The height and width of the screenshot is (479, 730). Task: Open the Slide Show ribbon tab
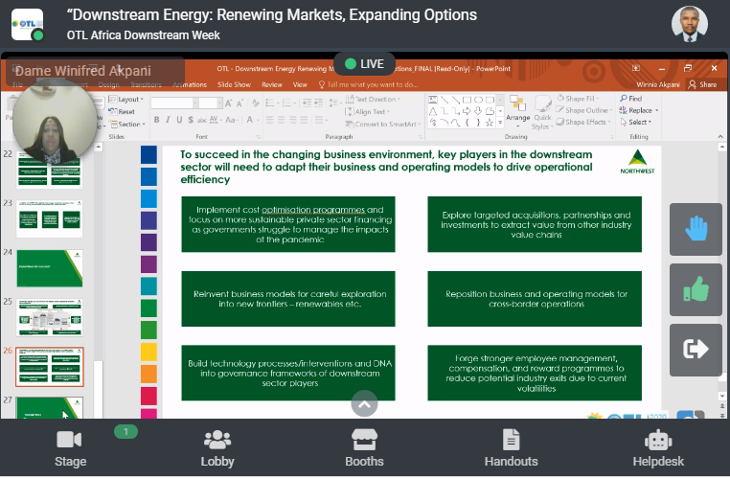(x=234, y=84)
